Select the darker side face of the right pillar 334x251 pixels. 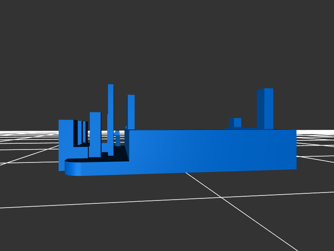point(261,109)
